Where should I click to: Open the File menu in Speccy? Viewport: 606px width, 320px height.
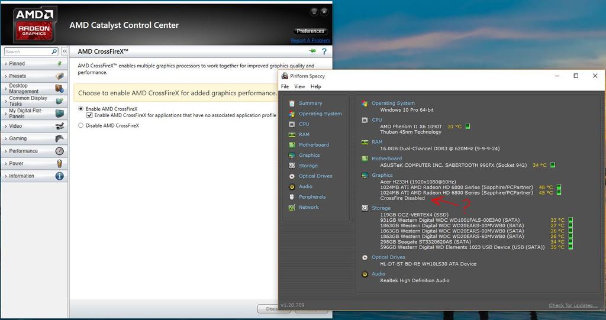click(x=285, y=86)
